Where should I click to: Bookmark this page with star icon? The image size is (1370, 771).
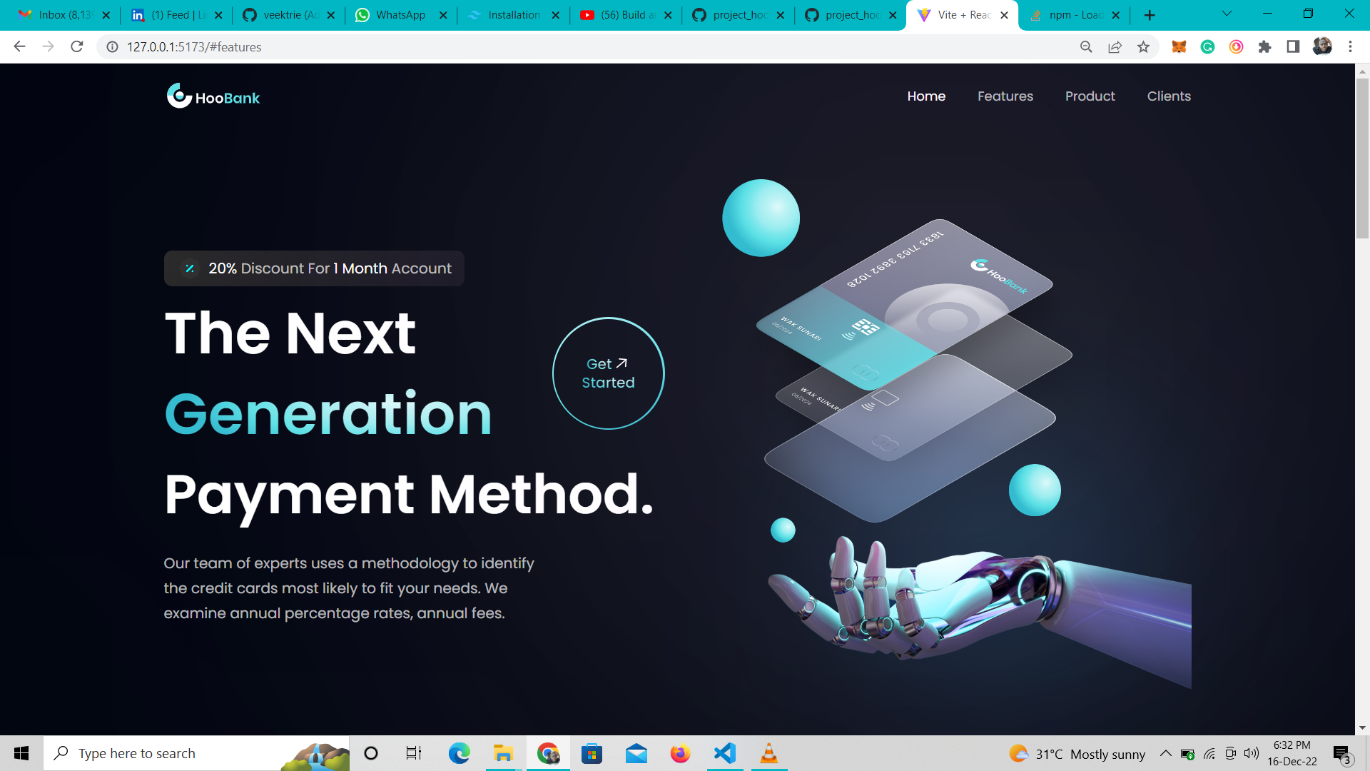1143,47
